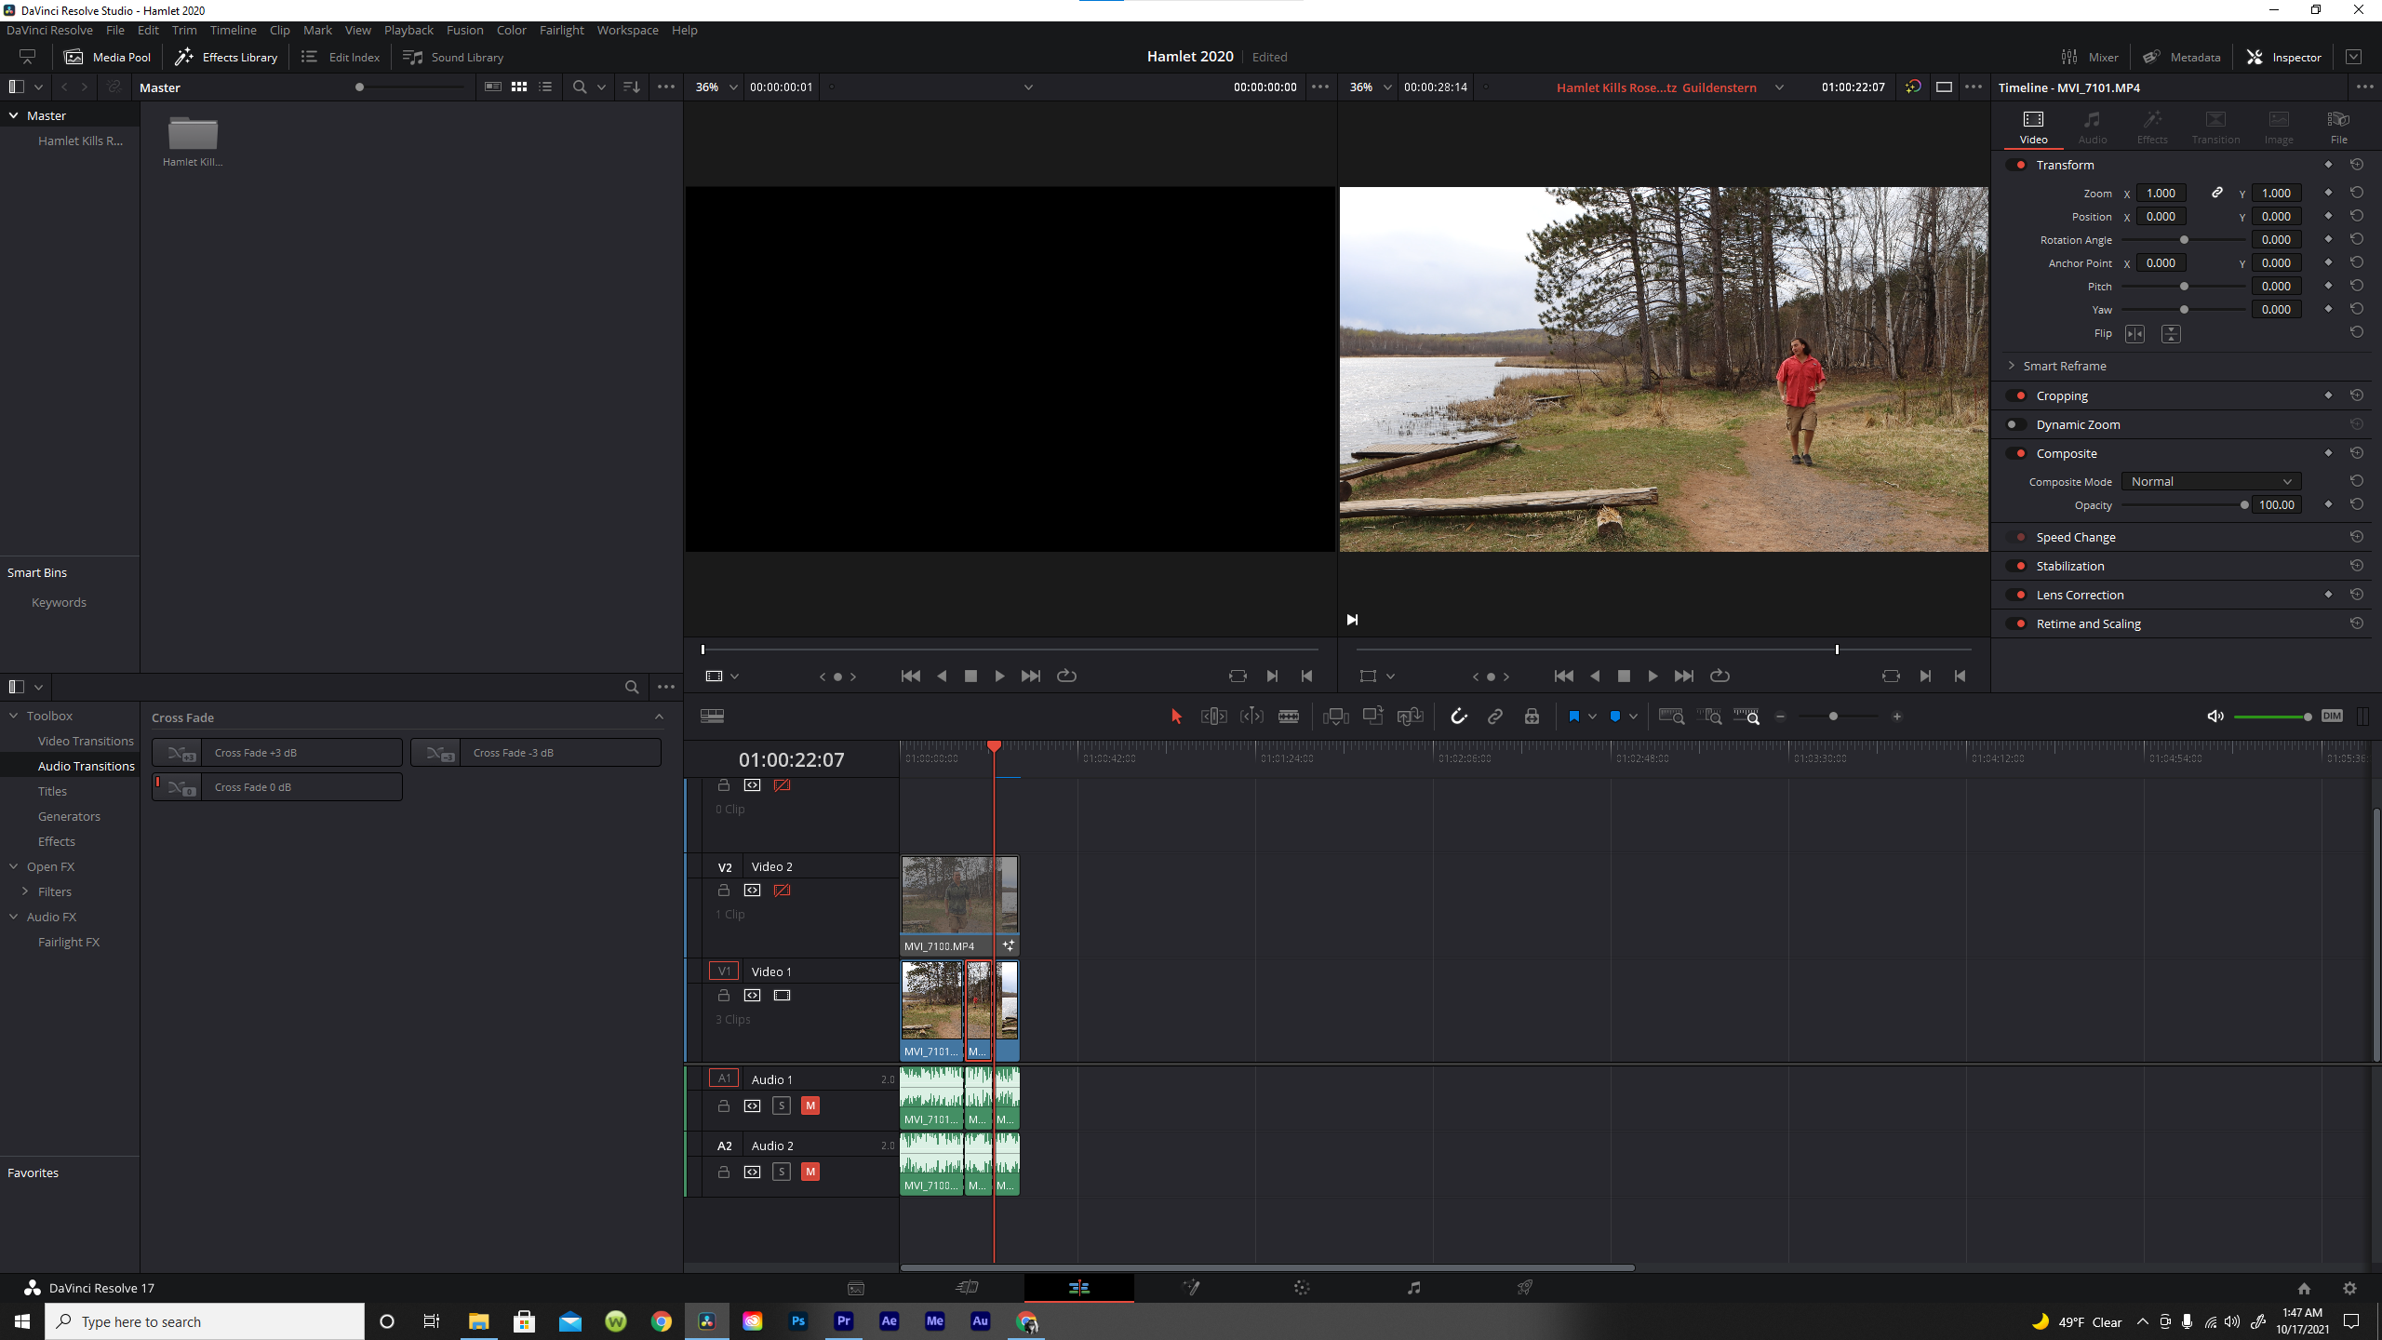The height and width of the screenshot is (1340, 2382).
Task: Open the Fusion page from bottom bar
Action: click(x=1191, y=1288)
